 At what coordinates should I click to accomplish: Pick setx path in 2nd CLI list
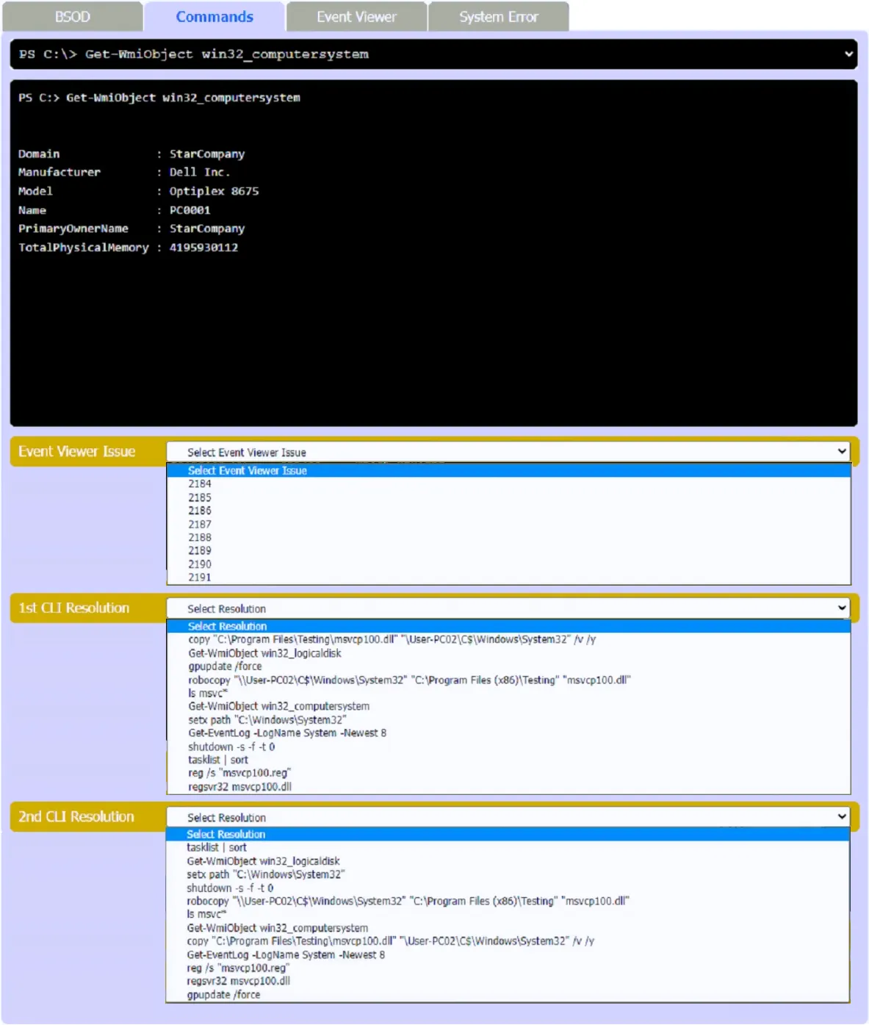pos(508,875)
